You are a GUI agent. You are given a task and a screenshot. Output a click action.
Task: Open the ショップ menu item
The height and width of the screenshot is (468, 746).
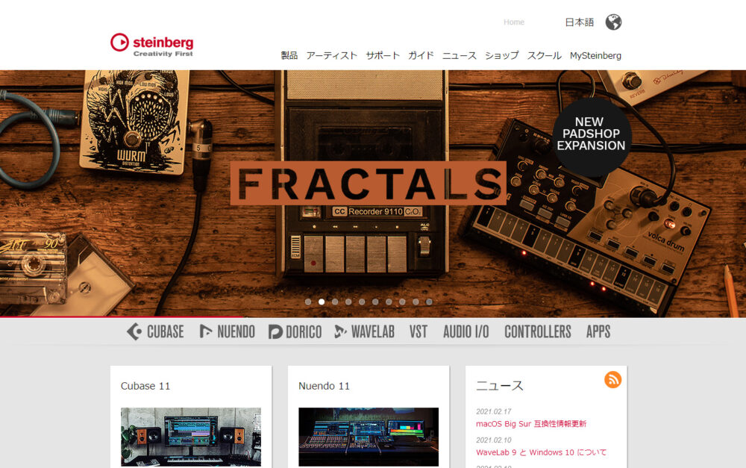coord(502,56)
